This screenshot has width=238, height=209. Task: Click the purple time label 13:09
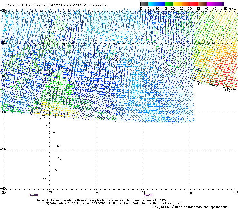pos(33,195)
